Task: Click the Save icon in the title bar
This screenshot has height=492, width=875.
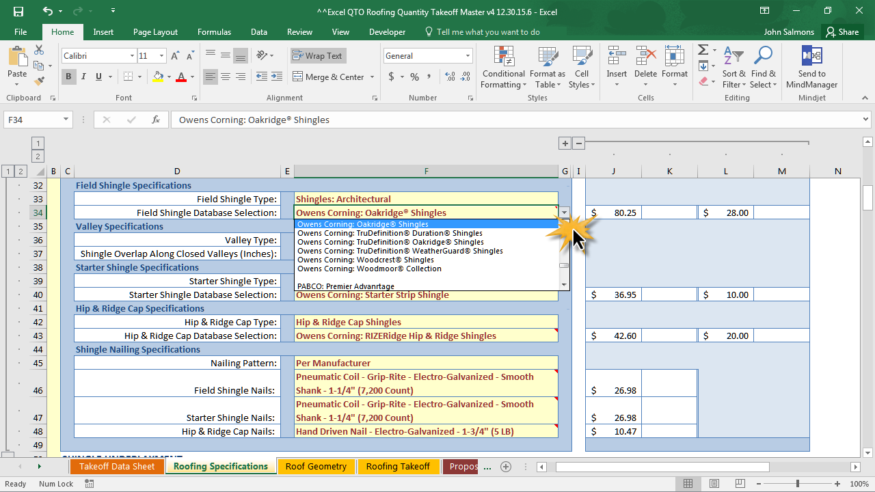Action: point(18,12)
